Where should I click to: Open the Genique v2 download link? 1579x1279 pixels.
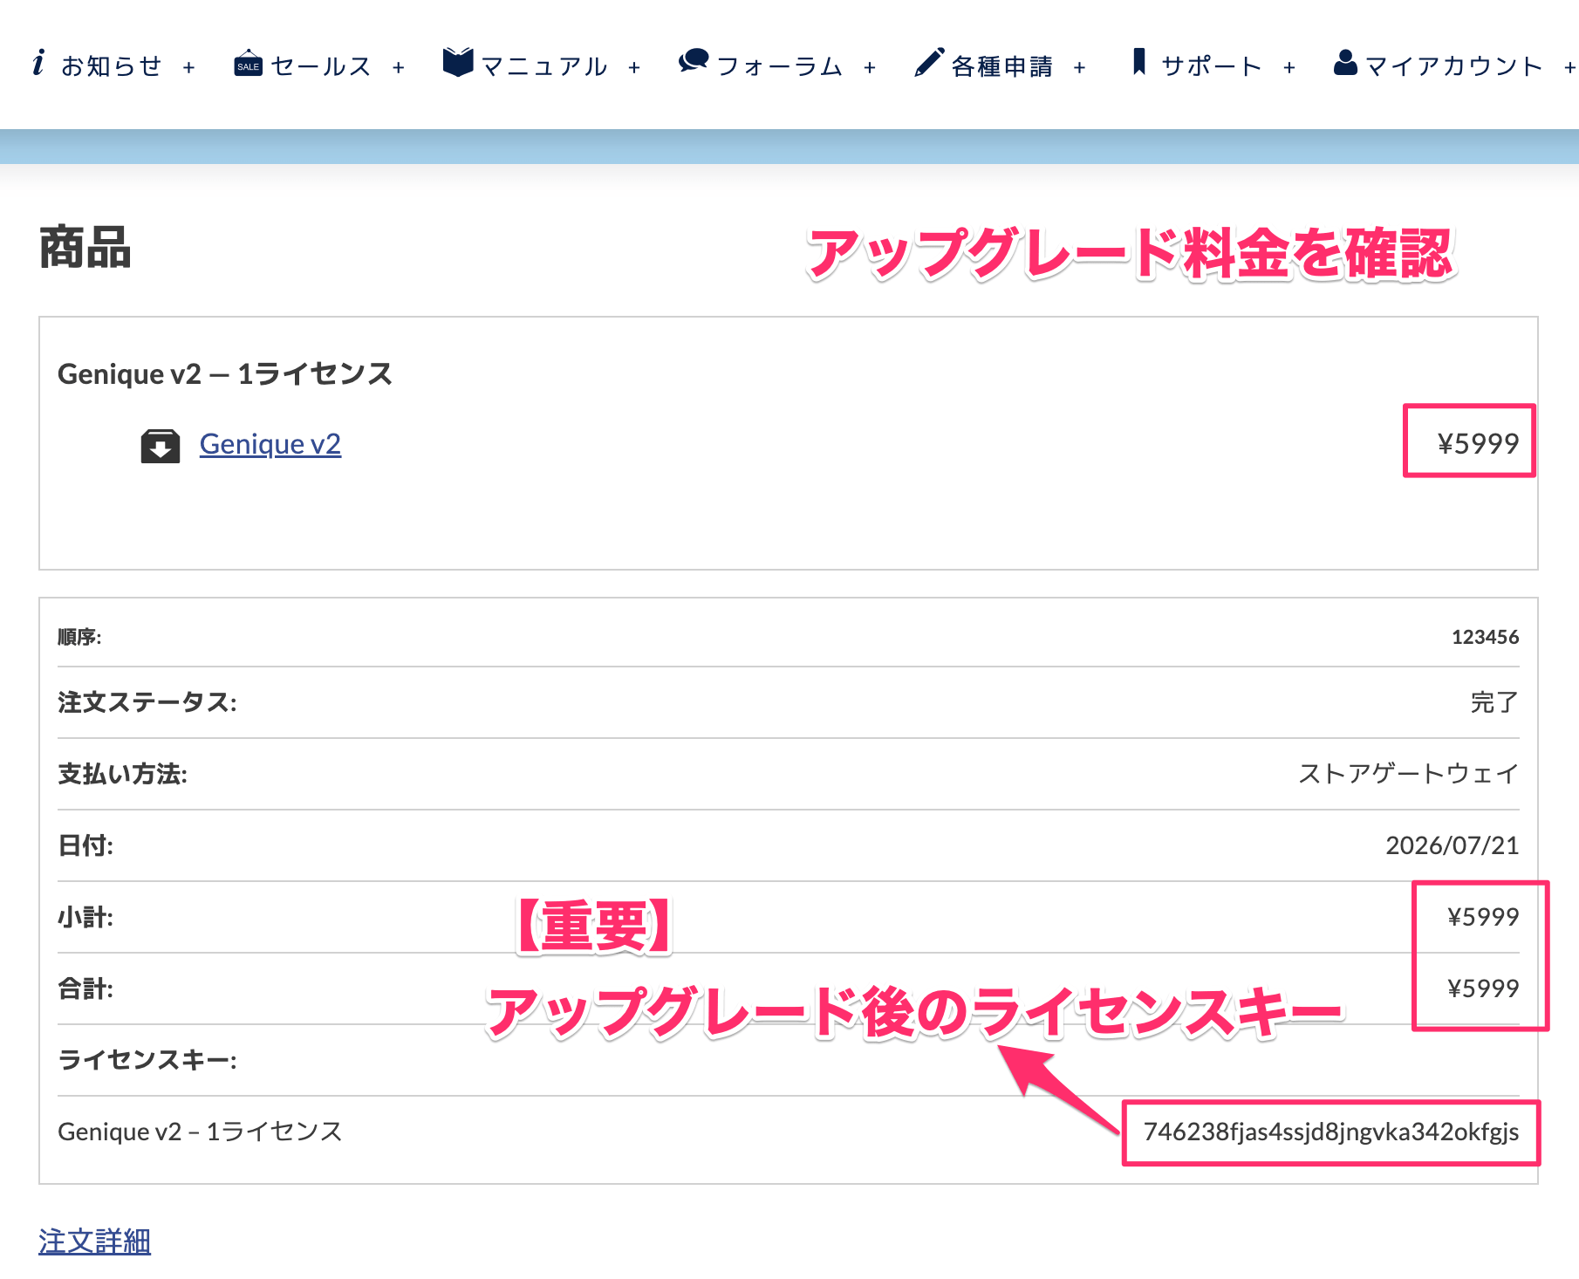(270, 444)
